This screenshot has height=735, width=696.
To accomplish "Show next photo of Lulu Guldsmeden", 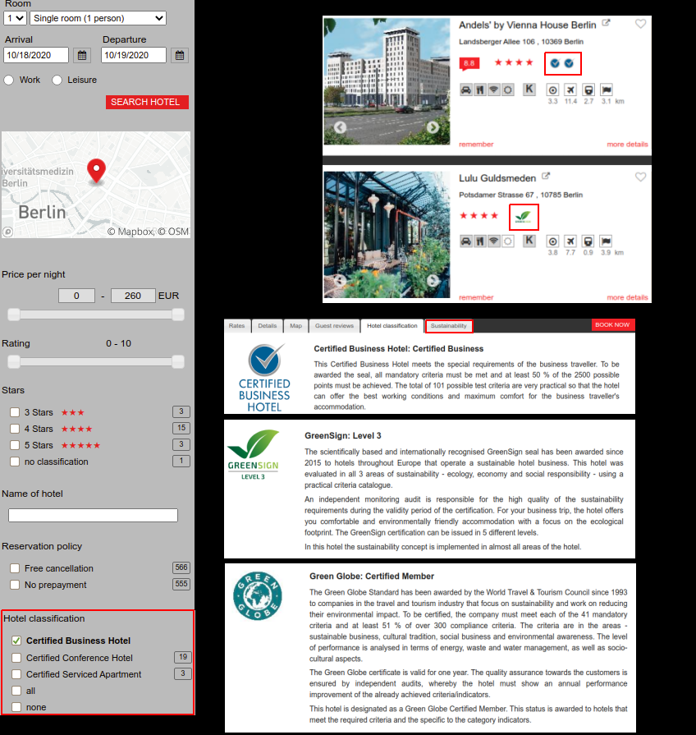I will (x=433, y=280).
